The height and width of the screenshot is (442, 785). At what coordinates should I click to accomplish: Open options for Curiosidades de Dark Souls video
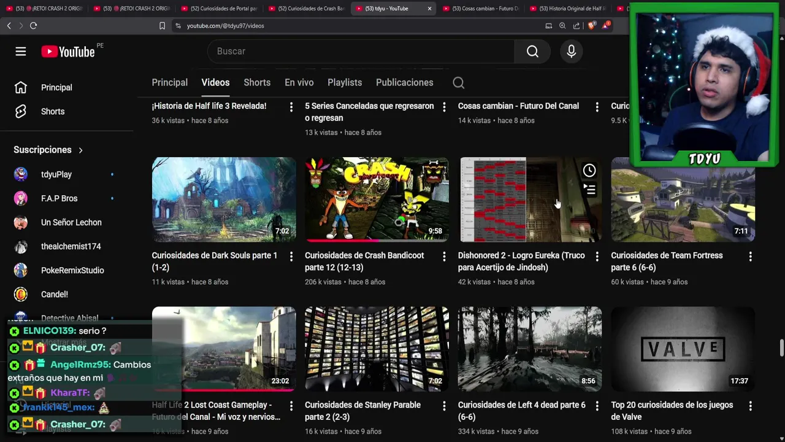(291, 256)
